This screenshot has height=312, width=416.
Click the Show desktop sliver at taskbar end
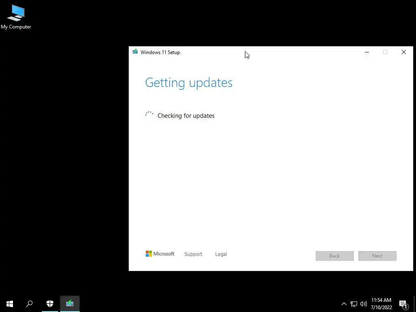(415, 304)
